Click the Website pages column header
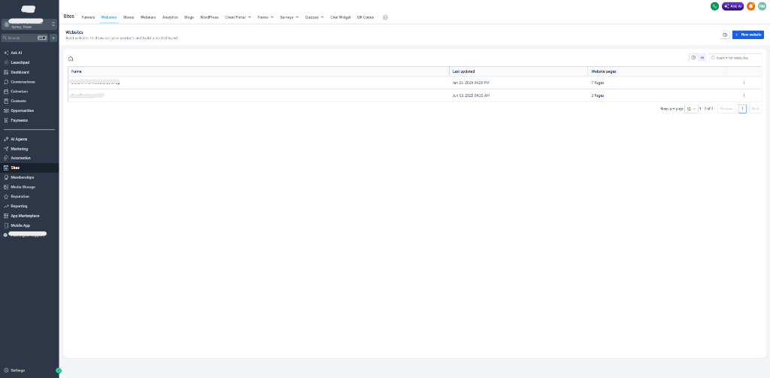This screenshot has width=770, height=378. [x=657, y=71]
